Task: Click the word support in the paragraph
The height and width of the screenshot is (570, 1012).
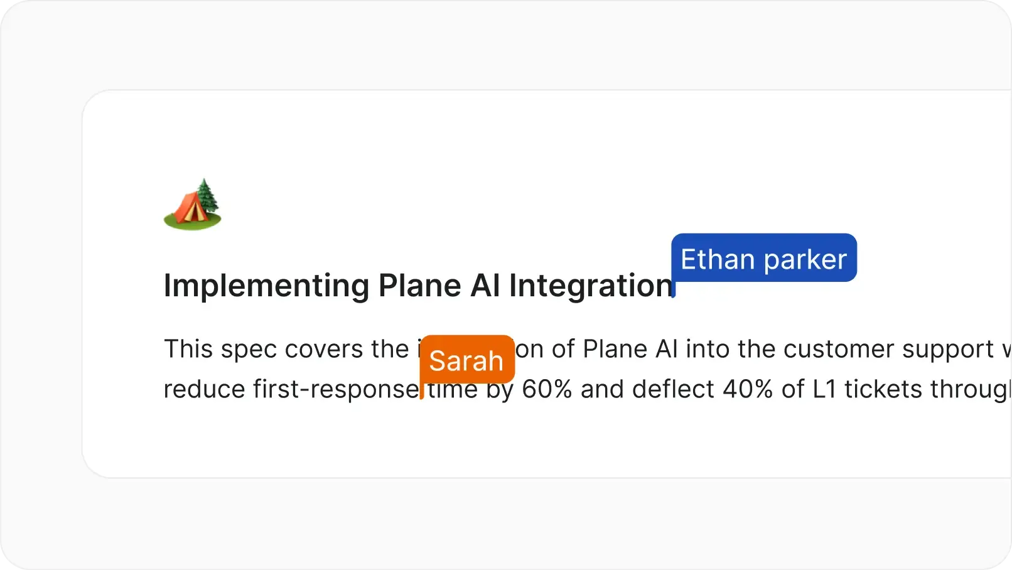Action: (x=948, y=349)
